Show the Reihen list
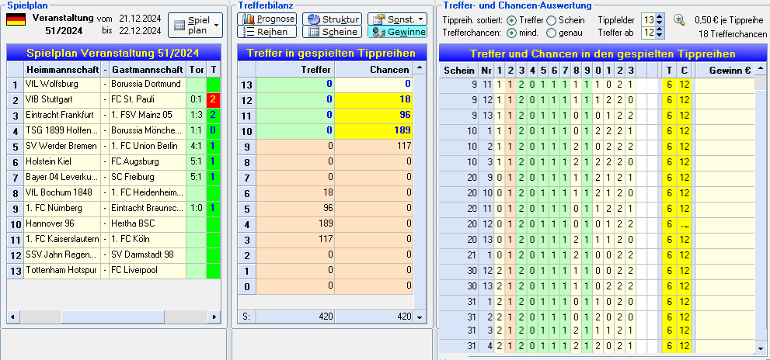Screen dimensions: 770x360 (x=267, y=32)
